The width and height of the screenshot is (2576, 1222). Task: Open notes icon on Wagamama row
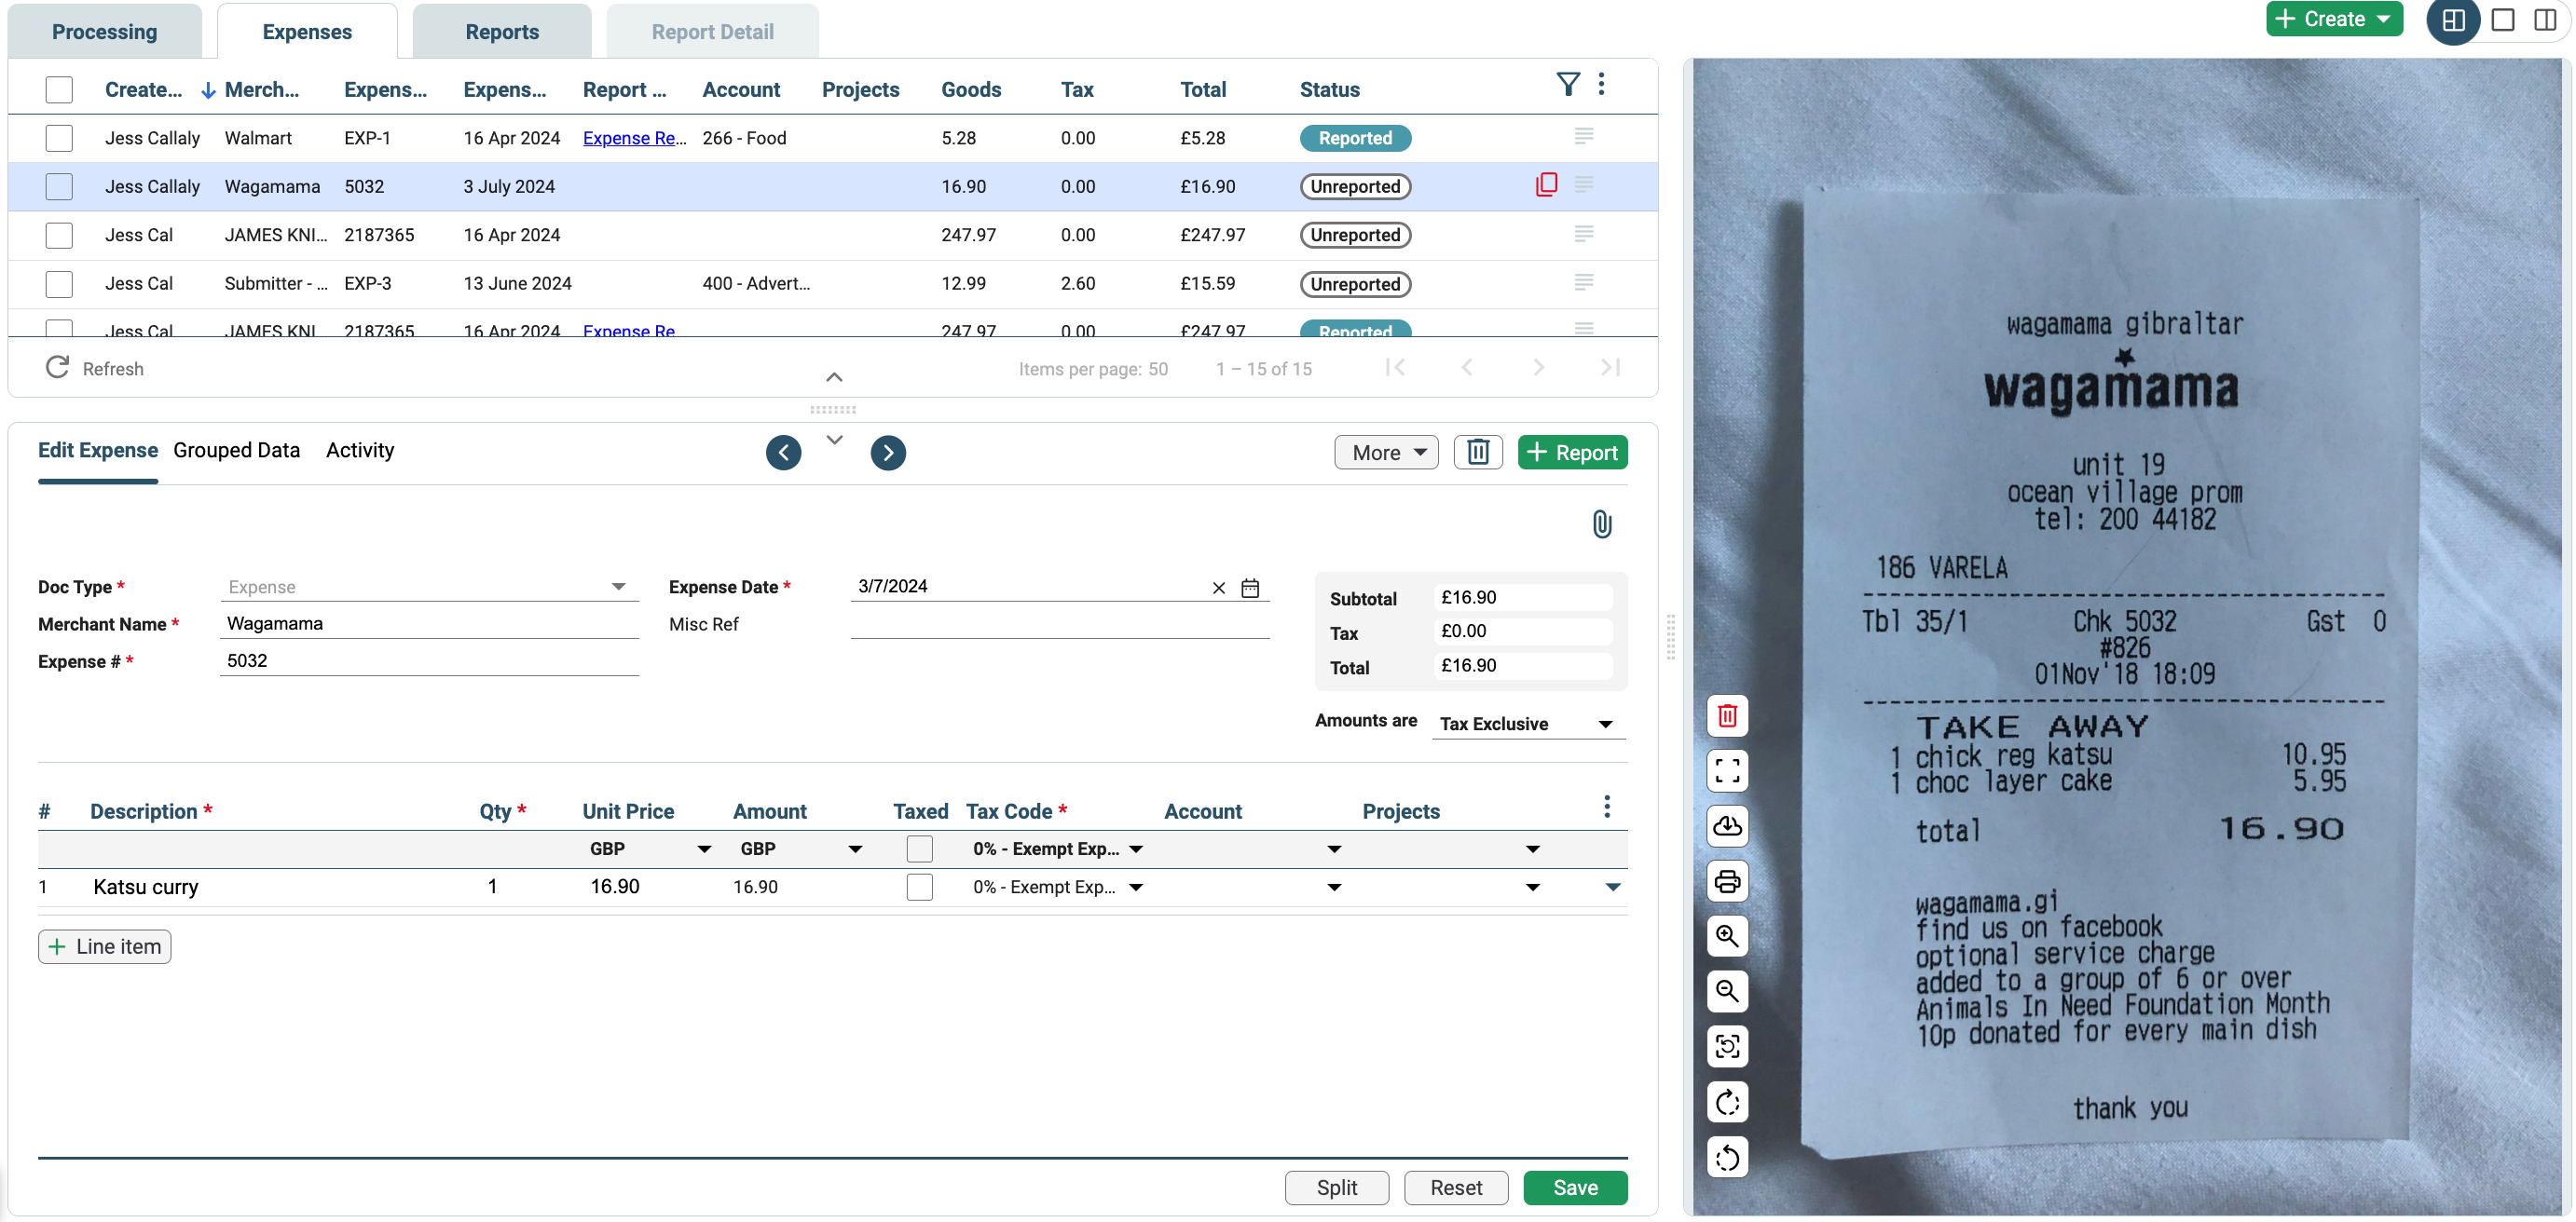click(x=1583, y=184)
